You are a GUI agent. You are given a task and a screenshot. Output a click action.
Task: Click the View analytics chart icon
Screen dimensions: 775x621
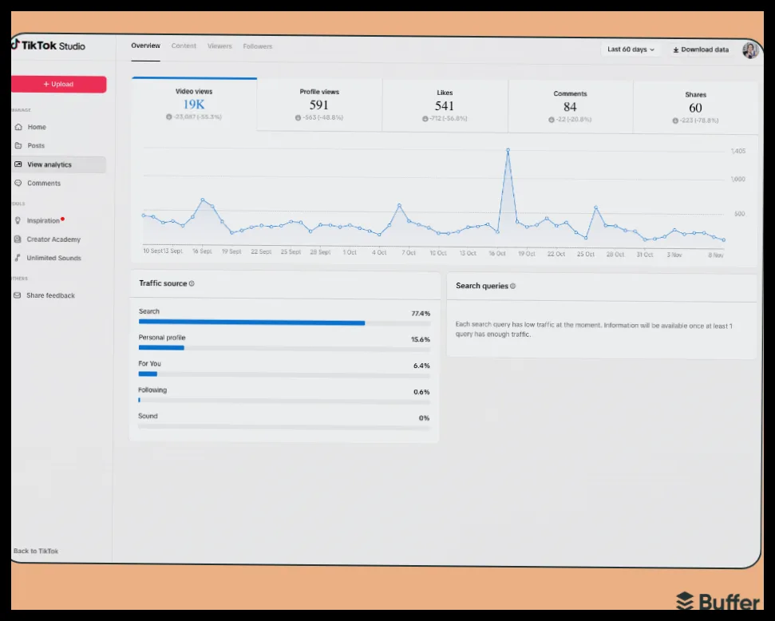click(18, 164)
